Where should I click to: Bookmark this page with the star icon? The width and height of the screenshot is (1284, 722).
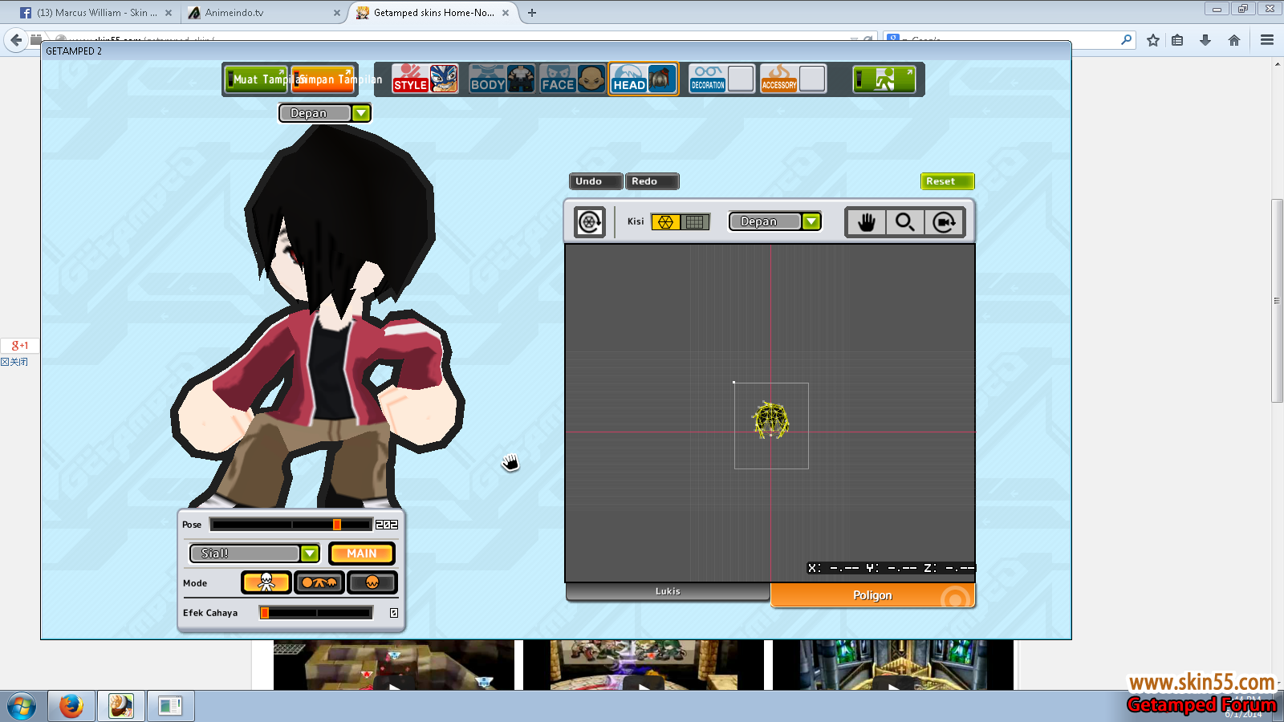(1153, 40)
